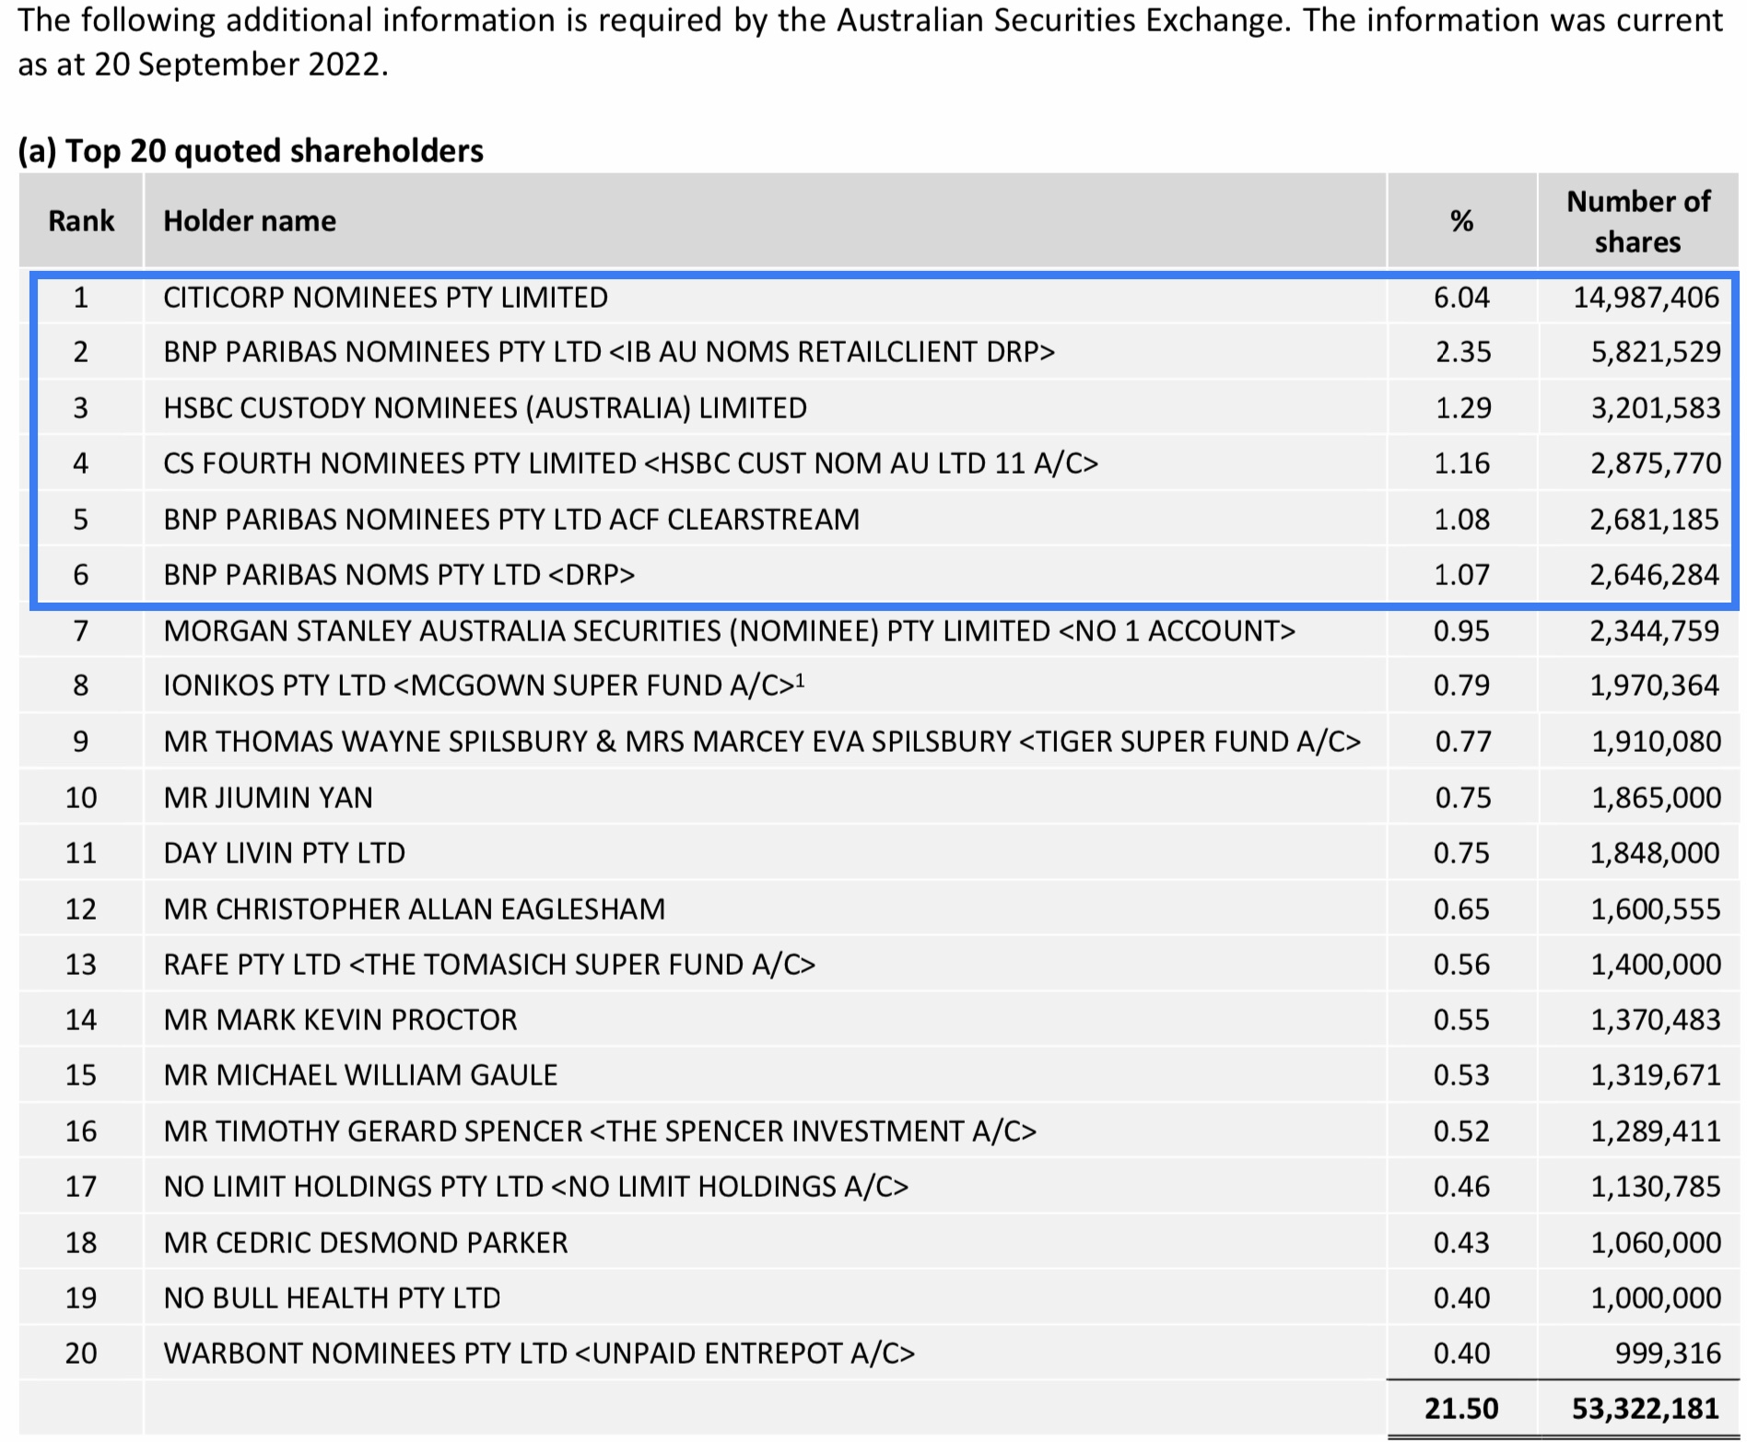Select the 'Rank' column header
This screenshot has height=1442, width=1747.
pyautogui.click(x=81, y=221)
